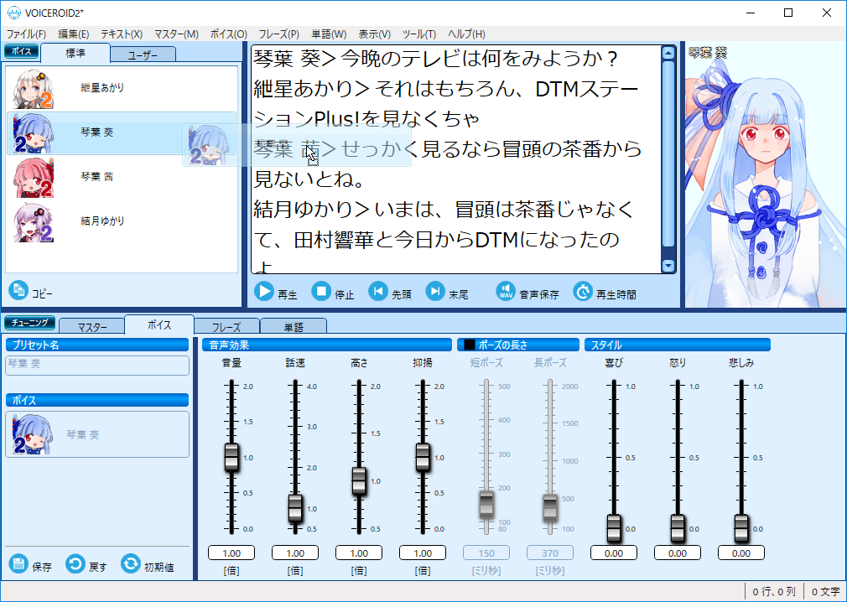Image resolution: width=847 pixels, height=602 pixels.
Task: Open the フレーズ(P) menu
Action: pyautogui.click(x=278, y=34)
